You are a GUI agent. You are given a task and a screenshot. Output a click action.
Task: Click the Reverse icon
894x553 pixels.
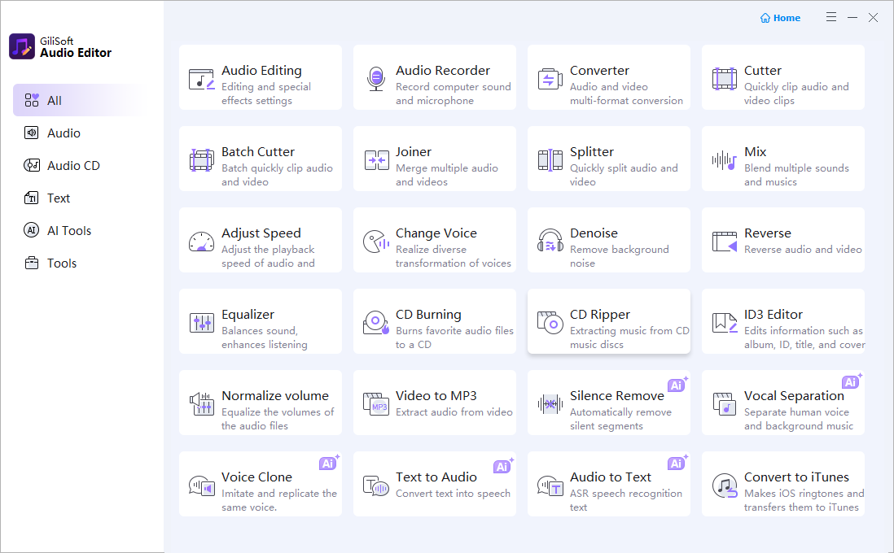coord(724,242)
